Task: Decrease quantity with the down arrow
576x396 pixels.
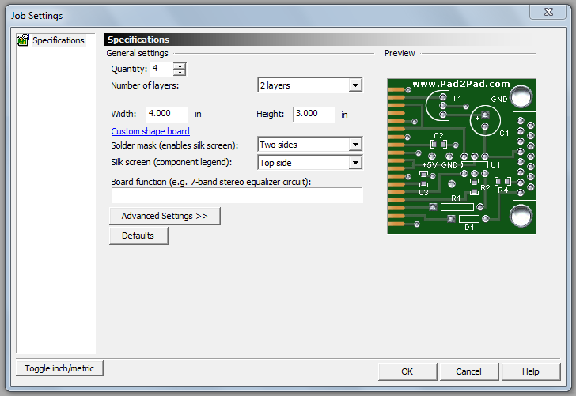Action: pos(180,72)
